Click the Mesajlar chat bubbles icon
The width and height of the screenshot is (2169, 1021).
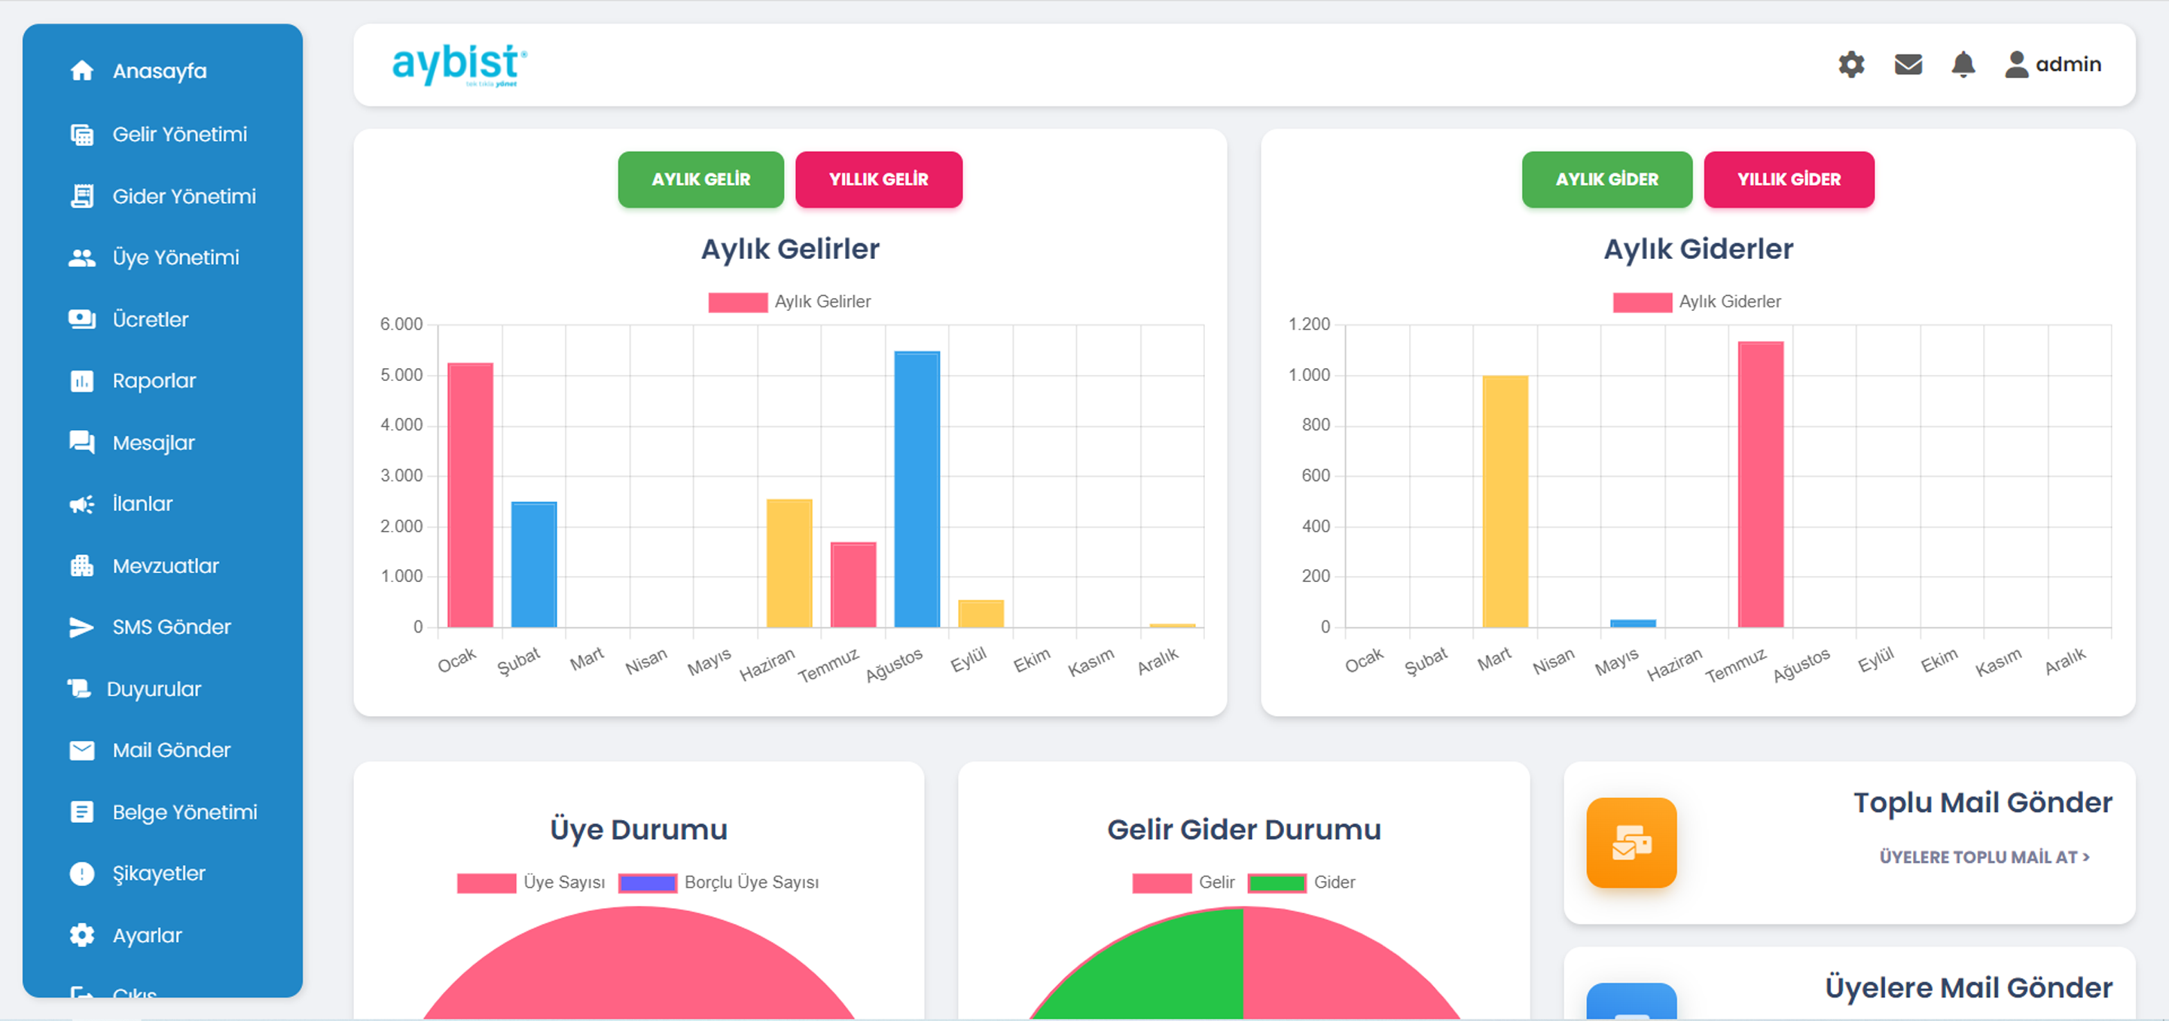(x=81, y=443)
